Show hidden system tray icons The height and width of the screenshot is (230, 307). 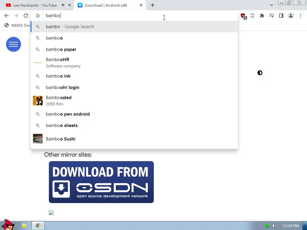pyautogui.click(x=260, y=226)
